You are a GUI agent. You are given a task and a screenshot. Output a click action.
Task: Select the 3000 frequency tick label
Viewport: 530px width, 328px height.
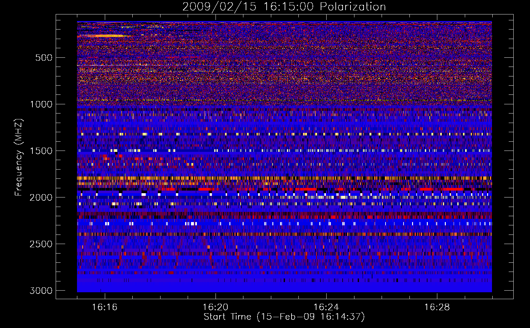pos(41,291)
